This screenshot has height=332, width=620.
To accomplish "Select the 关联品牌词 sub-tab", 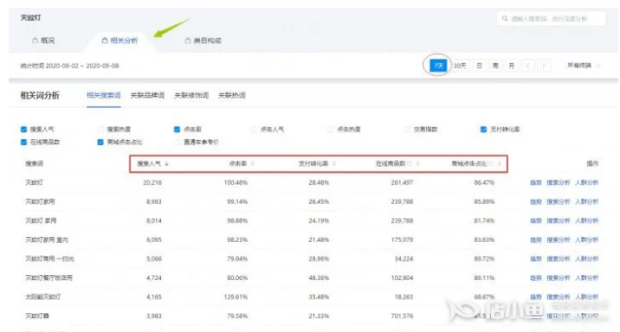I will click(x=147, y=95).
